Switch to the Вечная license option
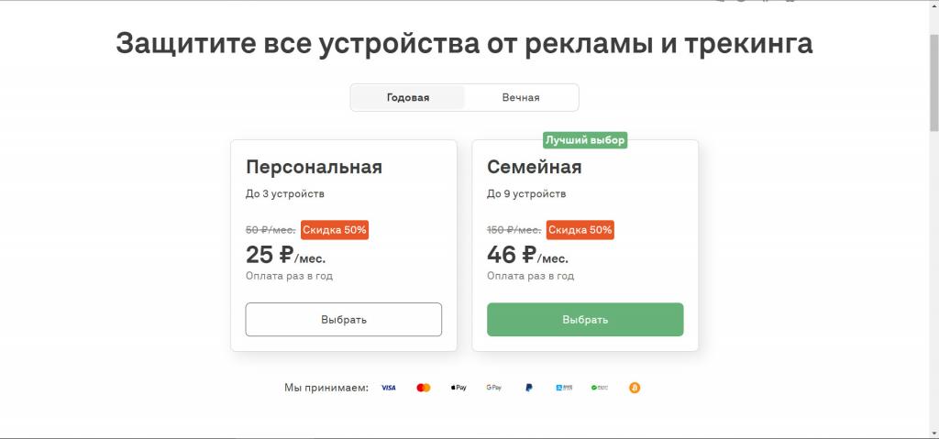The image size is (939, 439). point(521,98)
